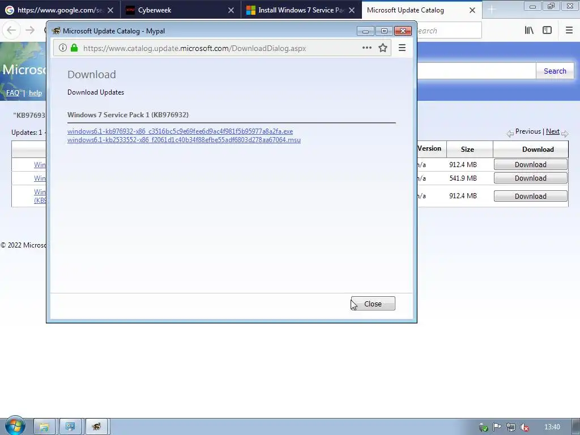Select Mypal browser taskbar icon
This screenshot has width=580, height=435.
point(96,427)
